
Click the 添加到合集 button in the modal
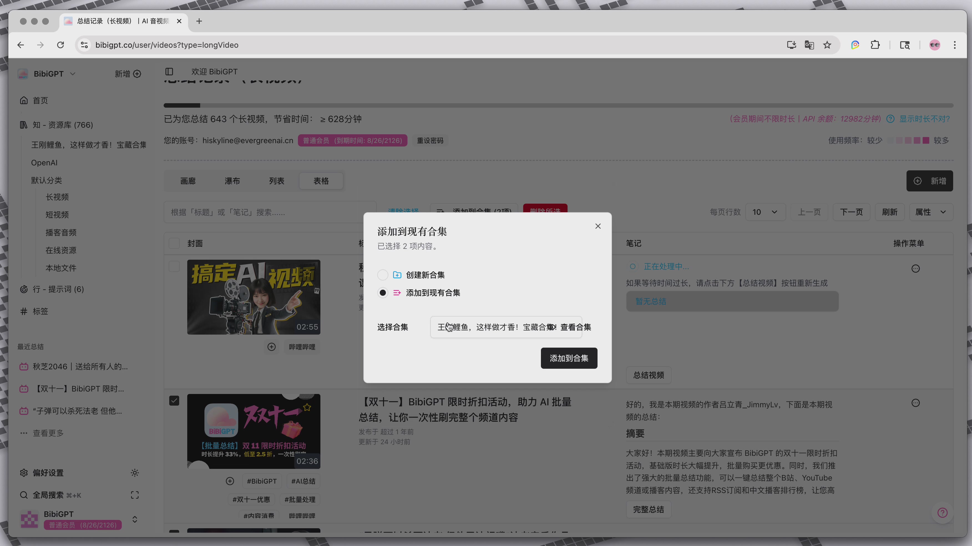pos(569,358)
